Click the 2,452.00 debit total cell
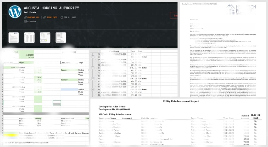 point(133,68)
